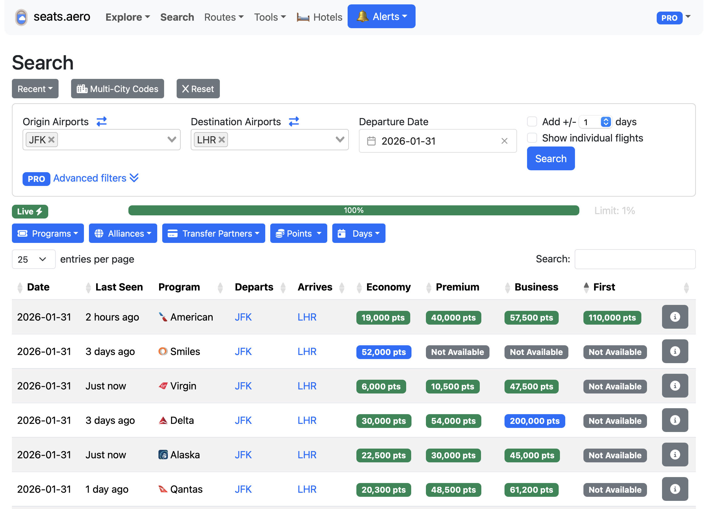The image size is (709, 509).
Task: Open the Transfer Partners filter dropdown
Action: tap(214, 233)
